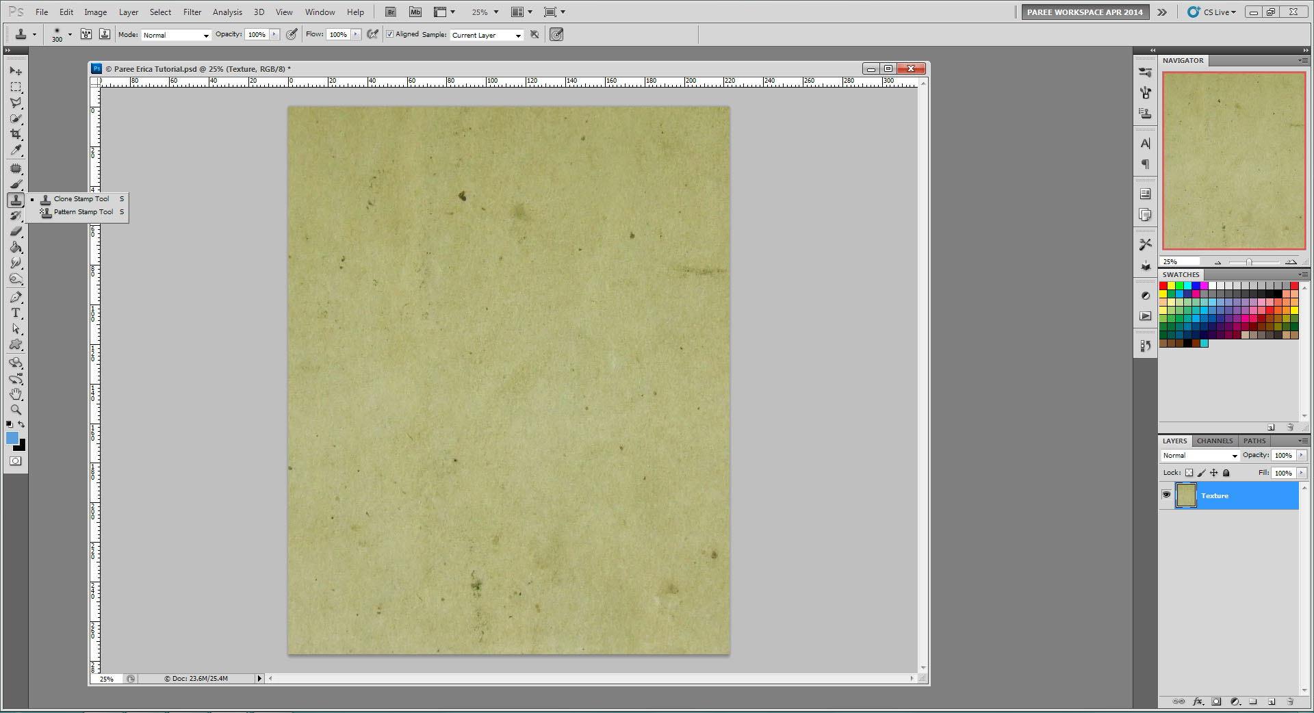Select the Crop tool
This screenshot has height=713, width=1314.
click(16, 134)
